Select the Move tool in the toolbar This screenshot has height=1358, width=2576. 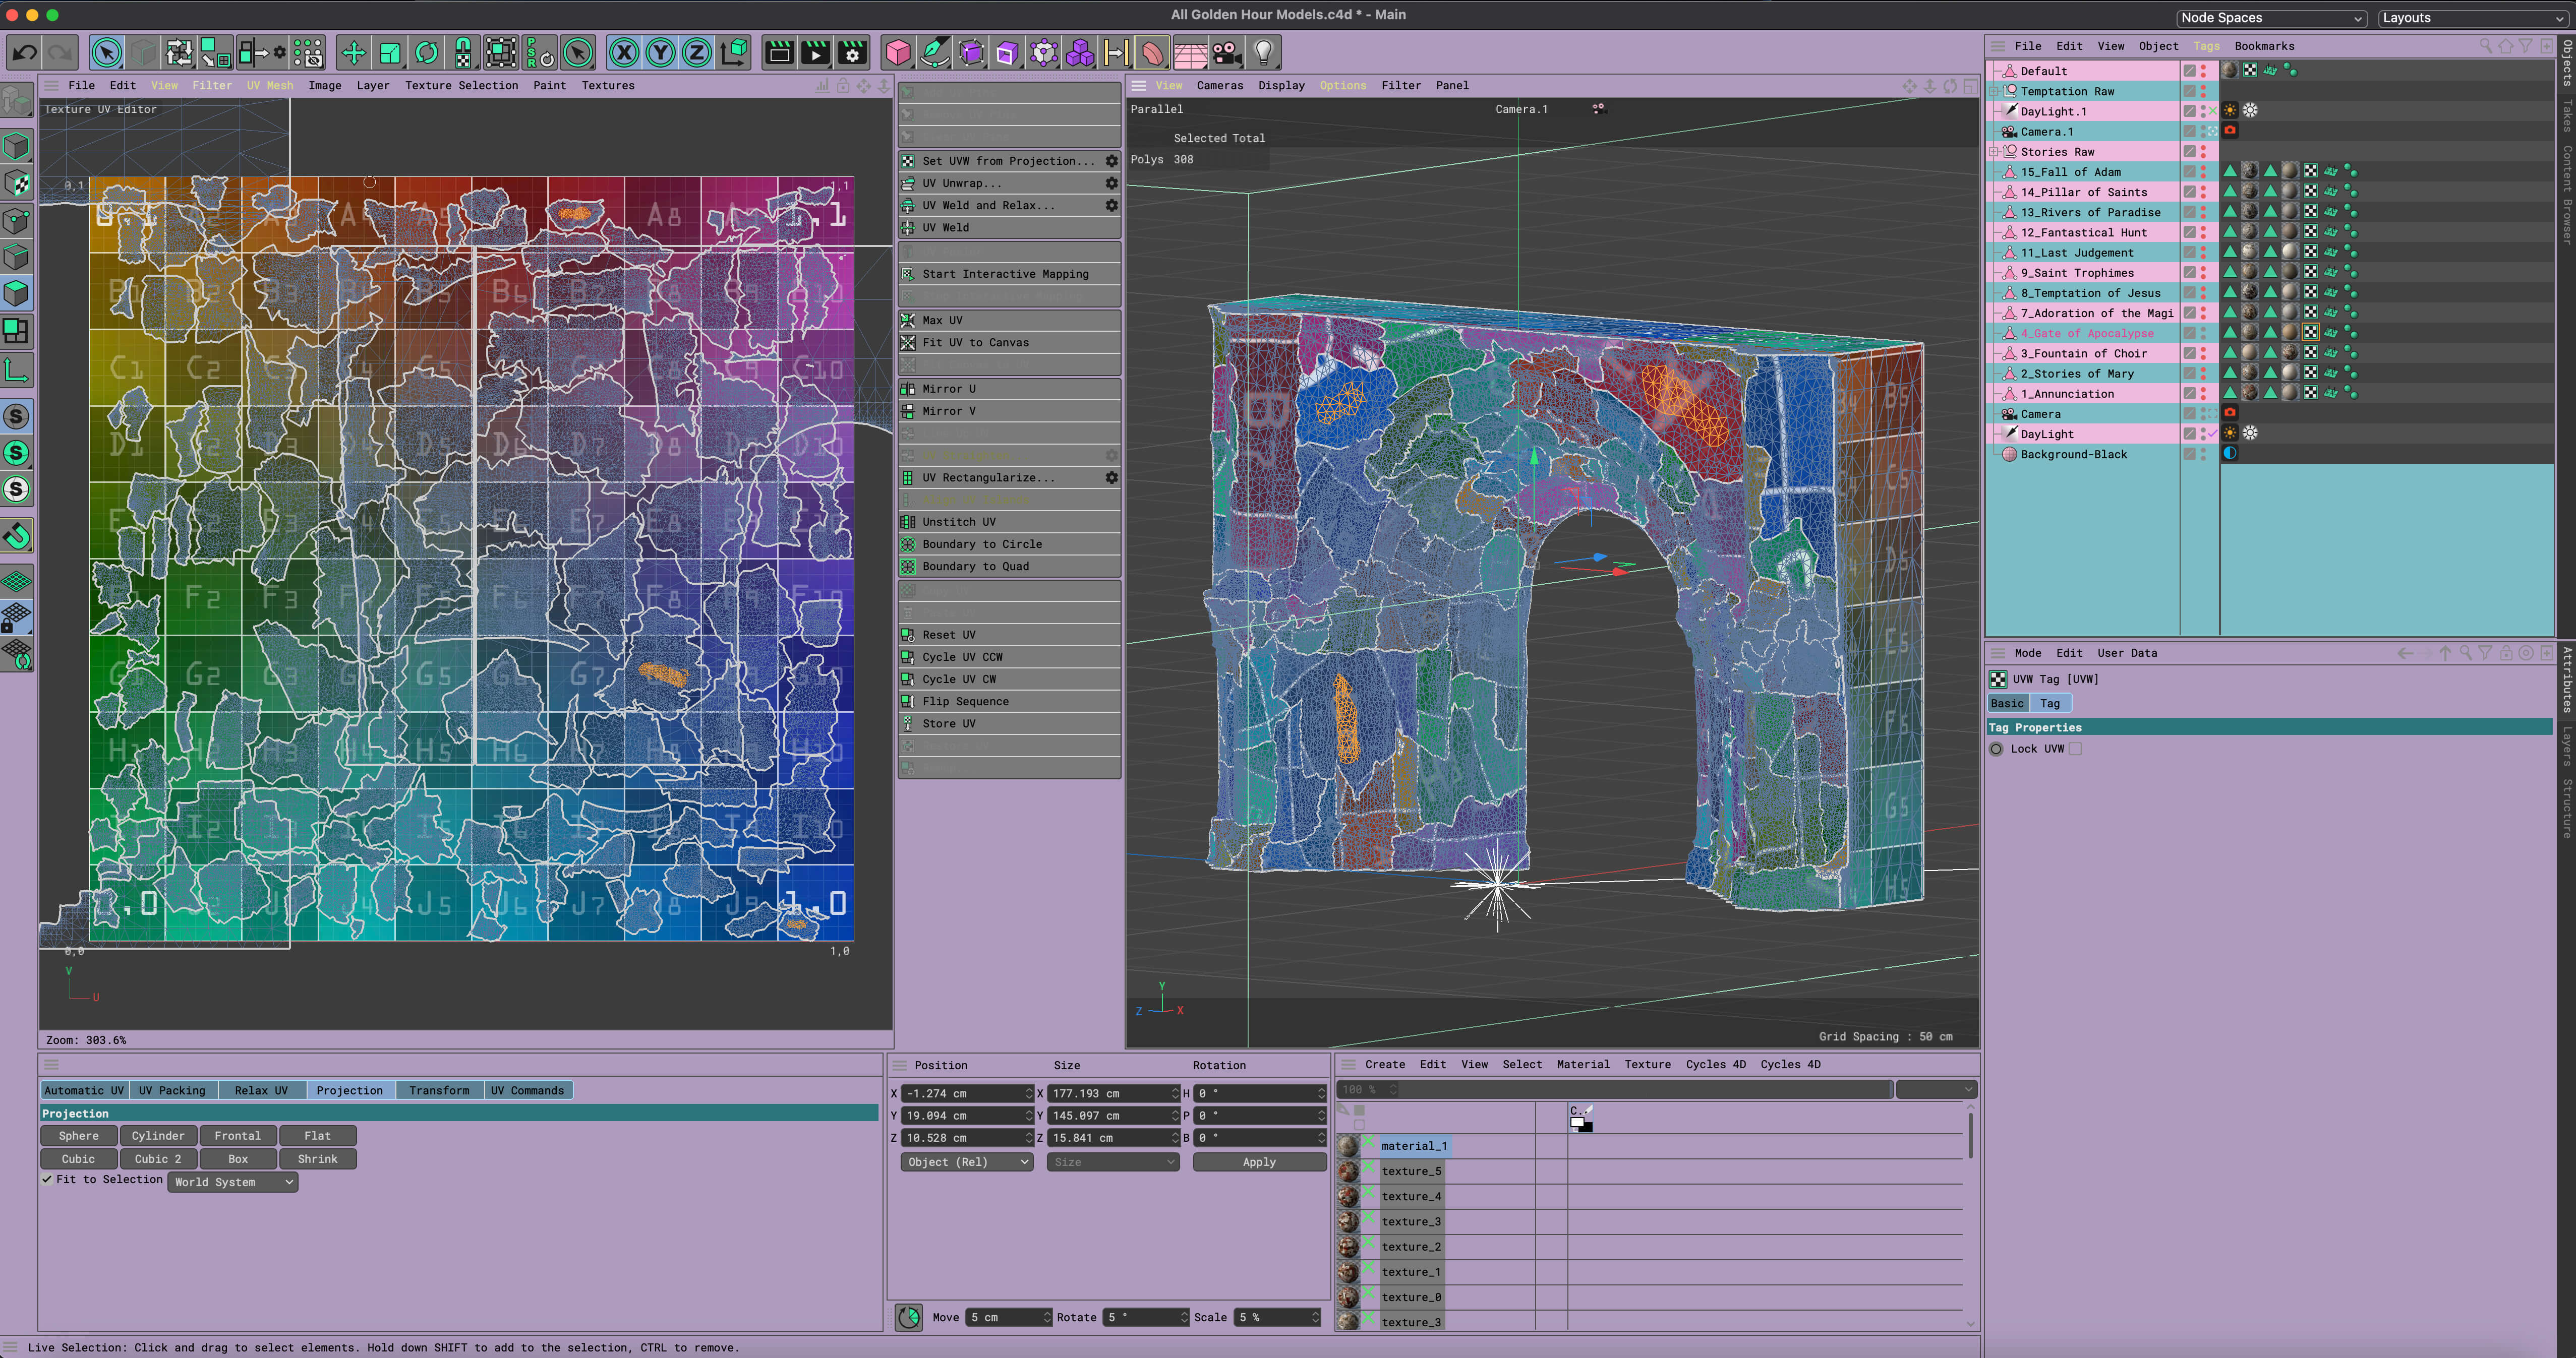[x=354, y=52]
